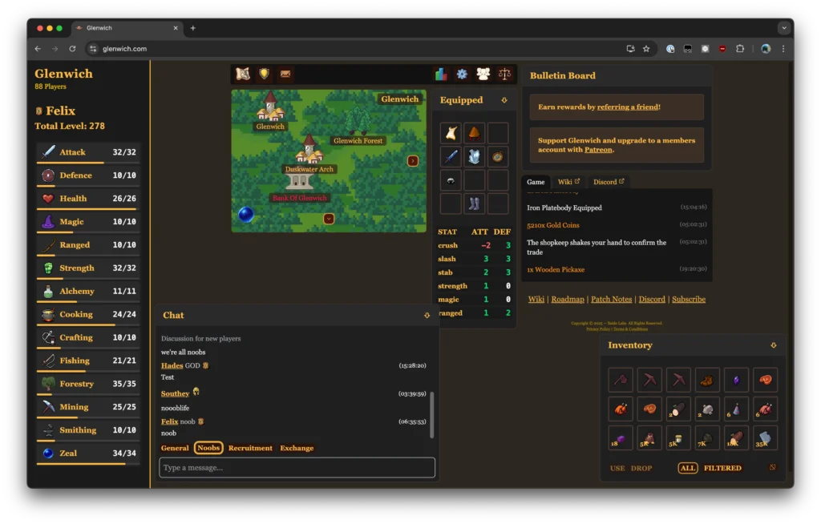Viewport: 821px width, 524px height.
Task: Open the leaderboard bar chart icon
Action: [x=441, y=75]
